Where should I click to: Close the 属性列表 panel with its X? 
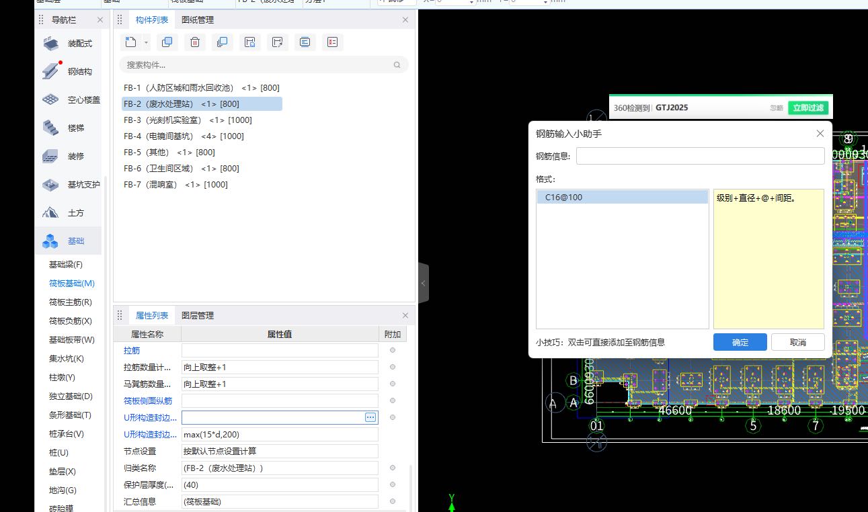[405, 316]
